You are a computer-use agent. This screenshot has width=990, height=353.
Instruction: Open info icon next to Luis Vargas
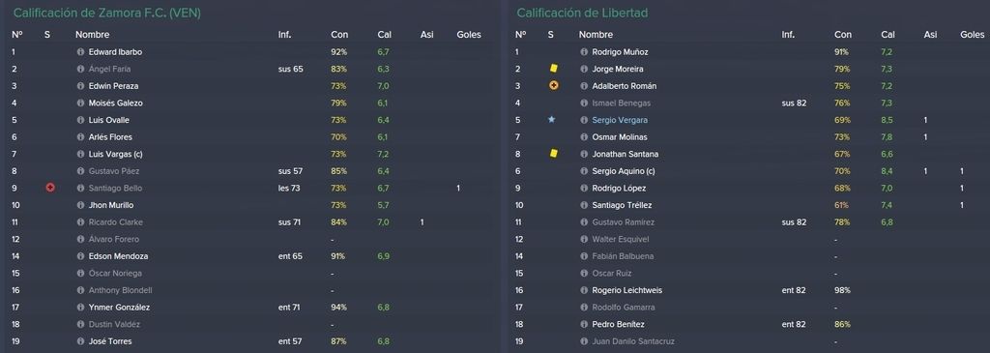click(80, 154)
